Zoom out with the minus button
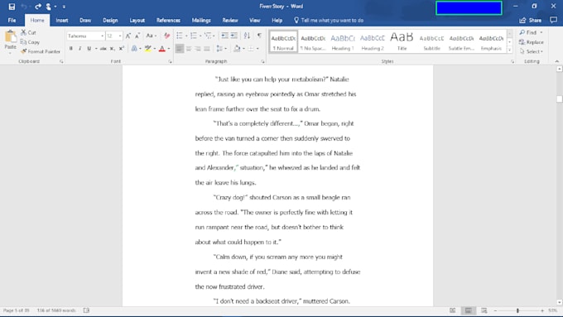This screenshot has height=317, width=563. 495,310
